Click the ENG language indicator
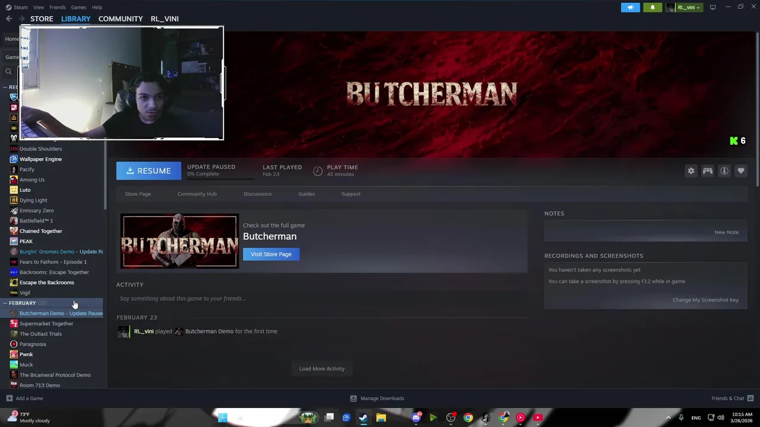 [x=696, y=418]
